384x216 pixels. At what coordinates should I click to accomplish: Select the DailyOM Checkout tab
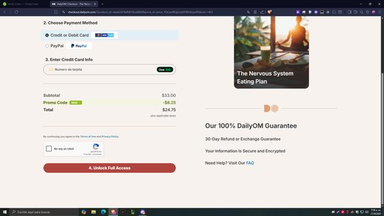click(x=73, y=4)
